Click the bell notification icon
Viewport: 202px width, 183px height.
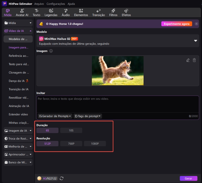41,24
